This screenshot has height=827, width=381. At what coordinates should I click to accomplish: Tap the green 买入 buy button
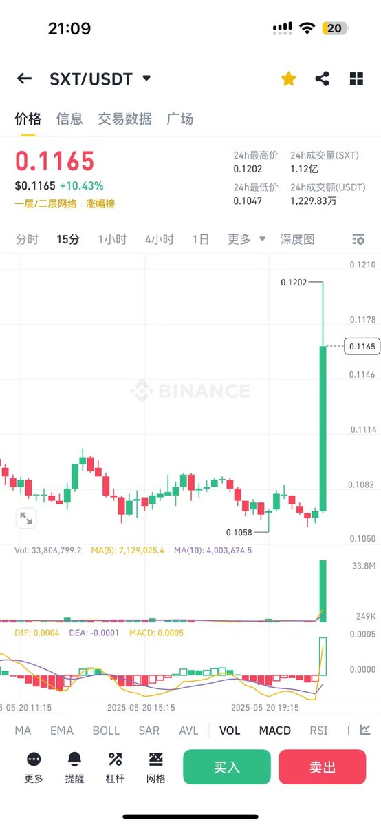[227, 767]
